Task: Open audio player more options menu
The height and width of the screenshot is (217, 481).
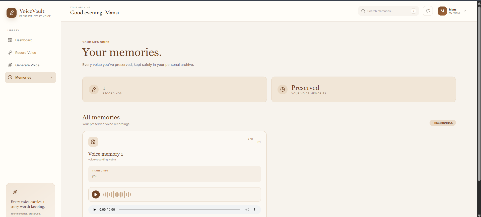Action: coord(255,210)
